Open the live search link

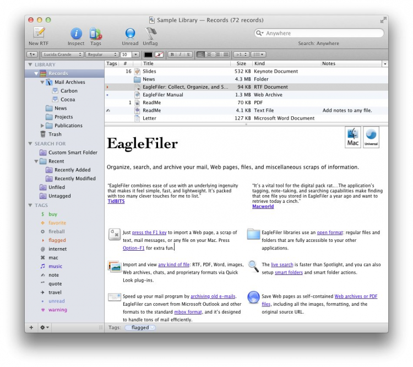282,265
